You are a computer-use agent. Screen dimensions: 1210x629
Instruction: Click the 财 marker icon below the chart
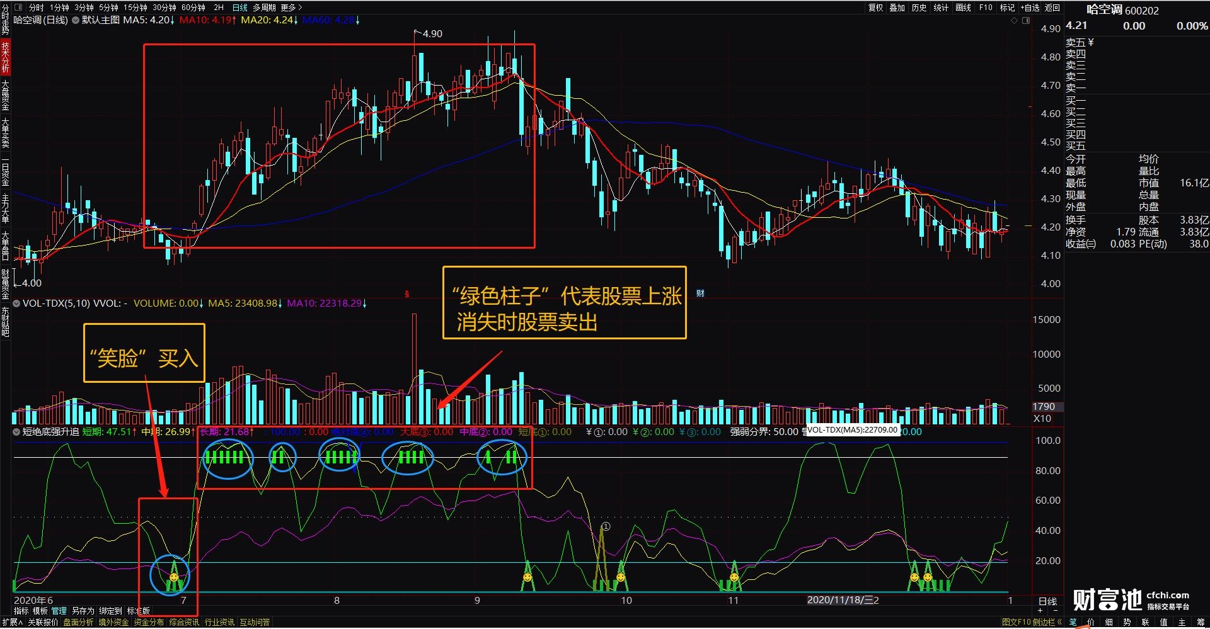pyautogui.click(x=700, y=293)
